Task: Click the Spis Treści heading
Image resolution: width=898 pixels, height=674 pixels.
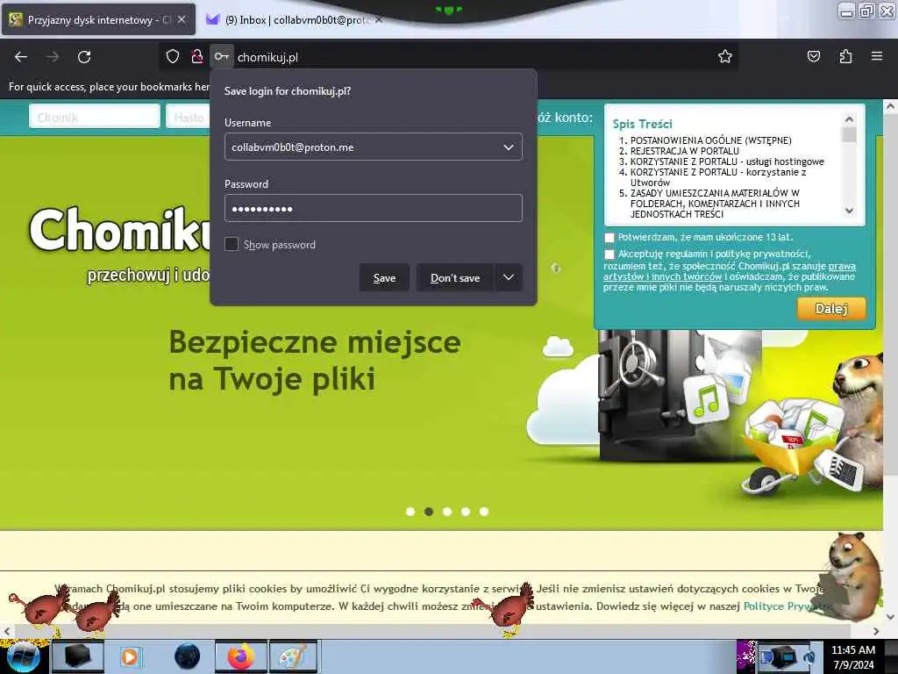Action: 642,124
